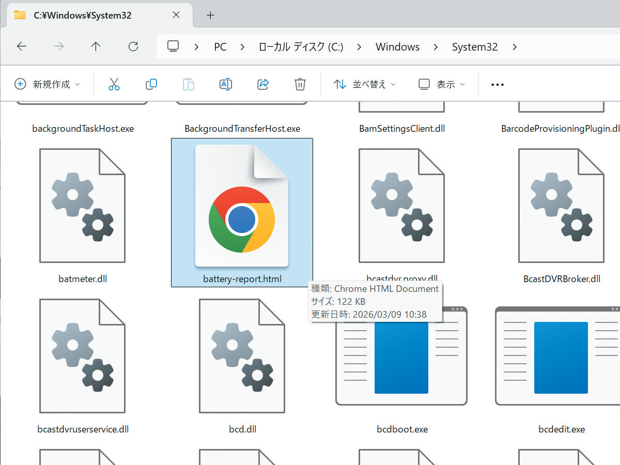The width and height of the screenshot is (620, 465).
Task: Click the bcdboot.exe file name label
Action: [x=402, y=429]
